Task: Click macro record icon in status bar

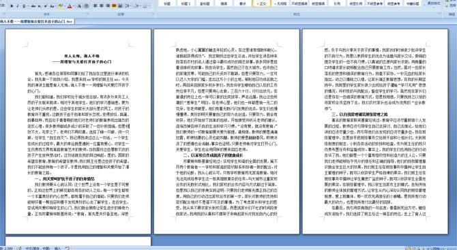Action: pos(67,248)
